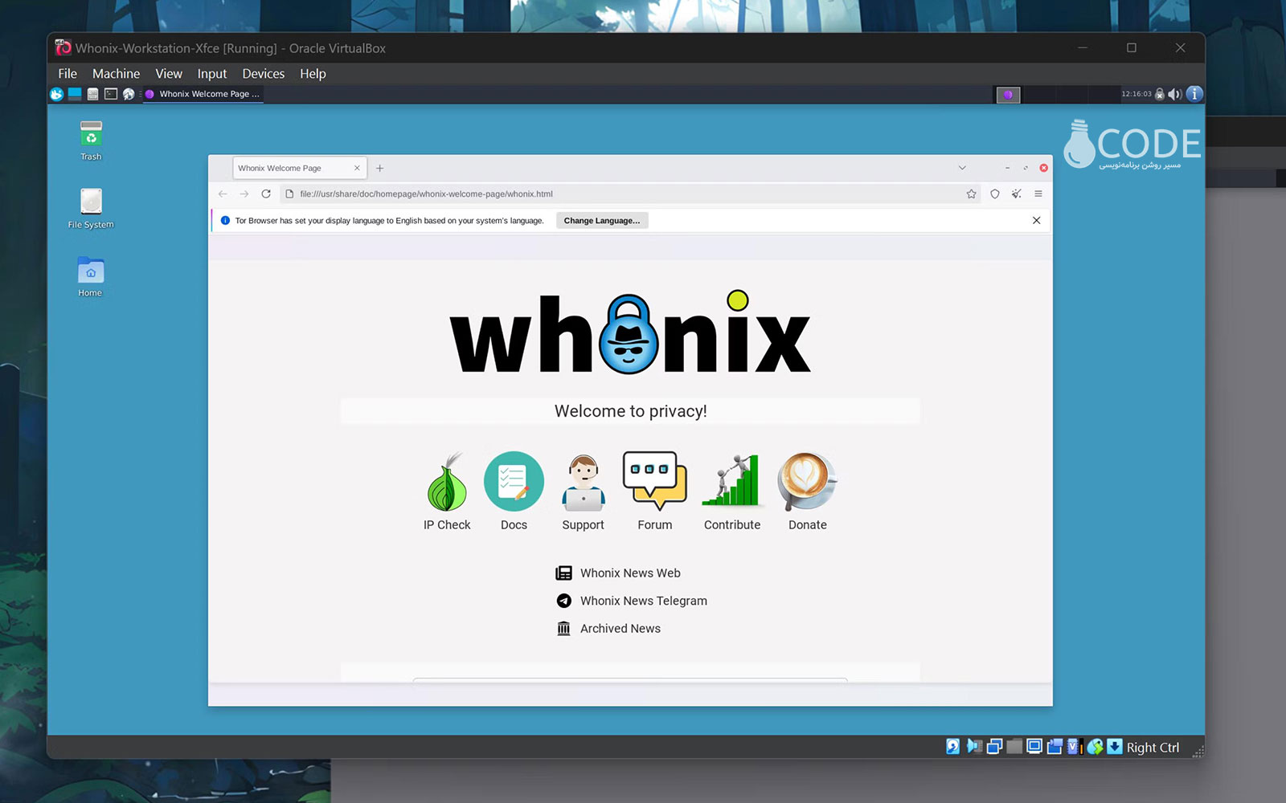
Task: Open the volume control in the panel
Action: point(1174,94)
